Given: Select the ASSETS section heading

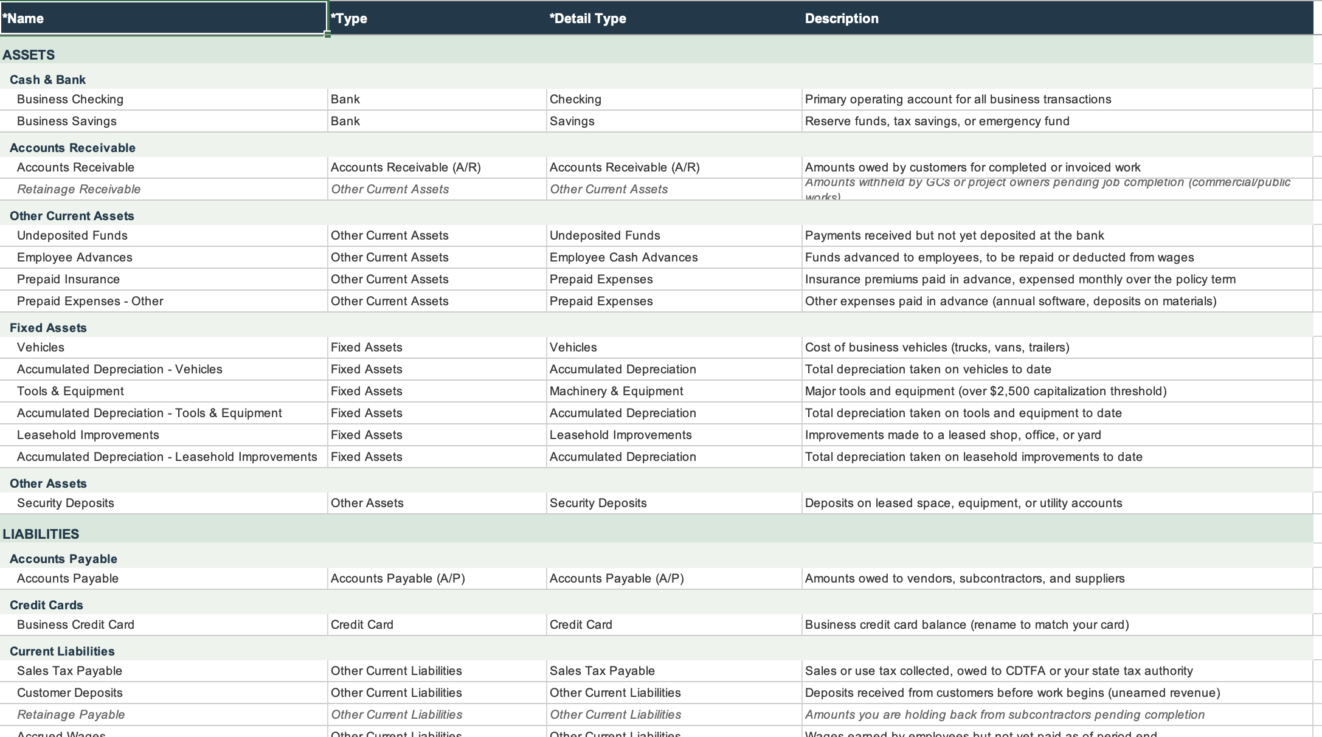Looking at the screenshot, I should (x=29, y=55).
